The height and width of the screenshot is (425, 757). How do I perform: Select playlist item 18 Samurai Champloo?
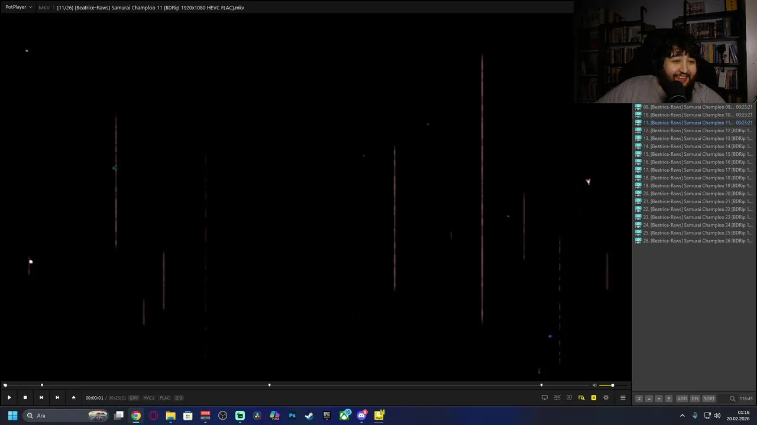tap(694, 178)
